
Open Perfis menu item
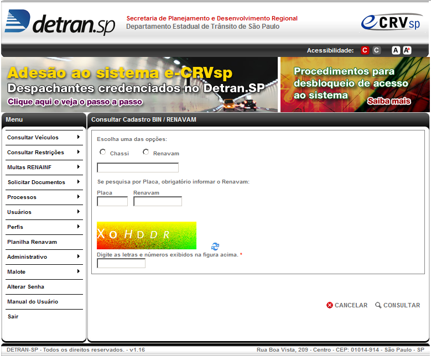tap(15, 227)
